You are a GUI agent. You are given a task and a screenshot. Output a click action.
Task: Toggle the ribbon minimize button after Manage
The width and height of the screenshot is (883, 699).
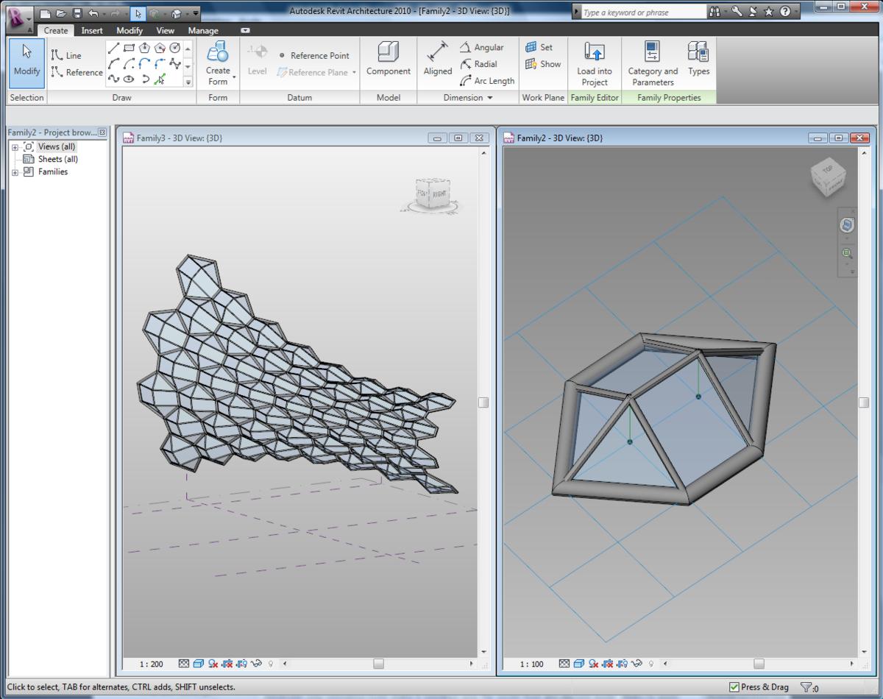pos(245,31)
